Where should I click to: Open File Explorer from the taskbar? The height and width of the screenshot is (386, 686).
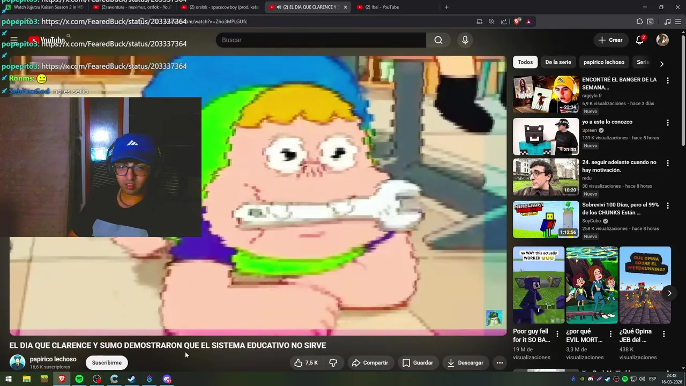tap(26, 379)
